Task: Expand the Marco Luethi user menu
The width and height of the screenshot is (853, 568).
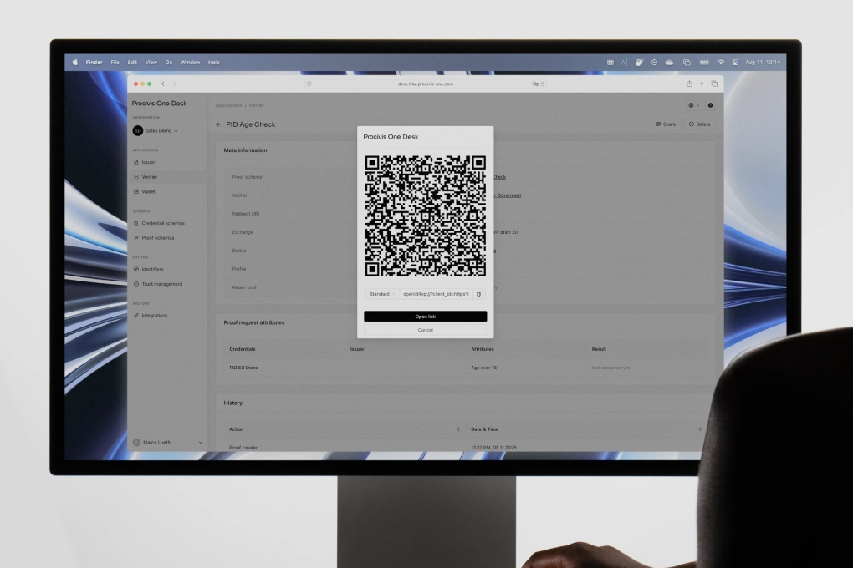Action: click(x=167, y=443)
